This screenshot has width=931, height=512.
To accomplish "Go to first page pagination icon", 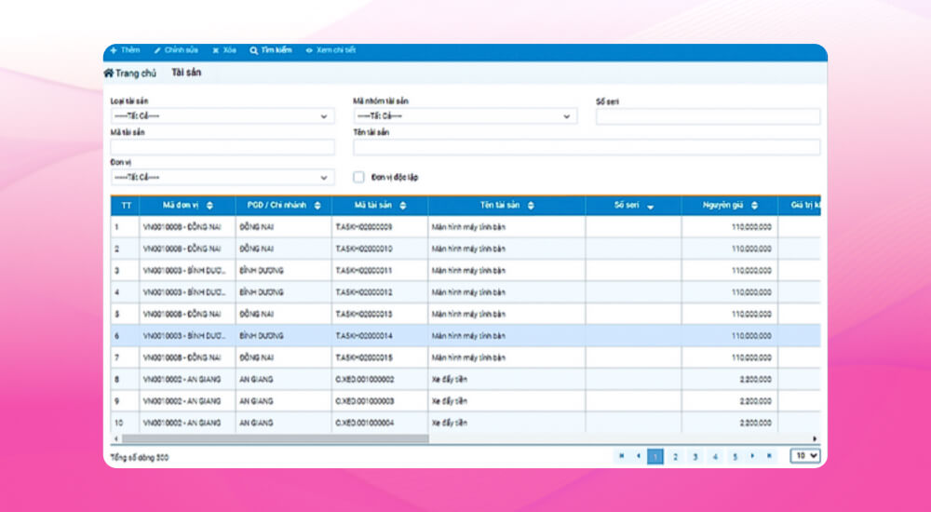I will pyautogui.click(x=622, y=456).
